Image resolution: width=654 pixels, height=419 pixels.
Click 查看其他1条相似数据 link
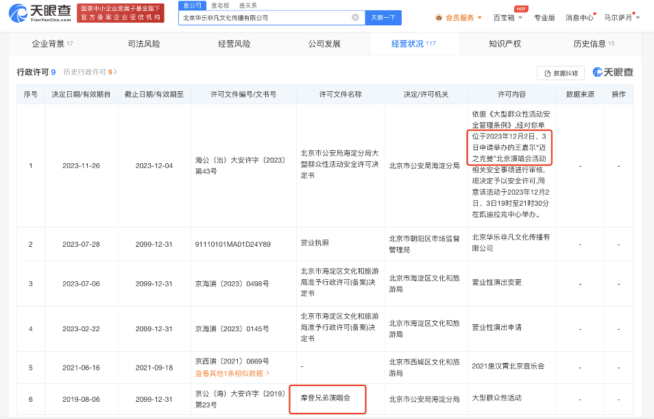232,373
